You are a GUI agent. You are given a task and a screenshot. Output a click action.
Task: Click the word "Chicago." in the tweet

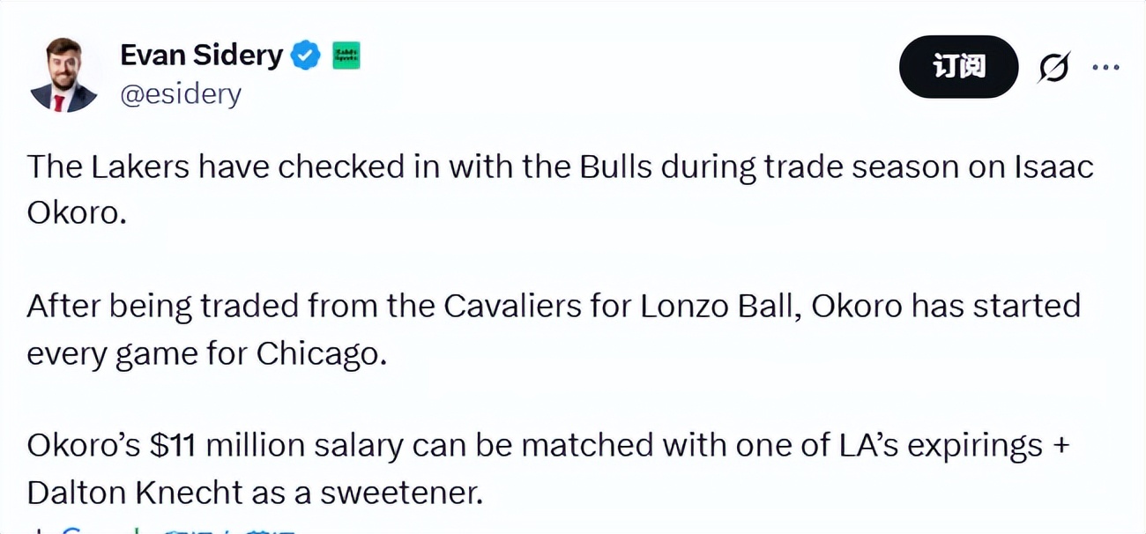322,352
